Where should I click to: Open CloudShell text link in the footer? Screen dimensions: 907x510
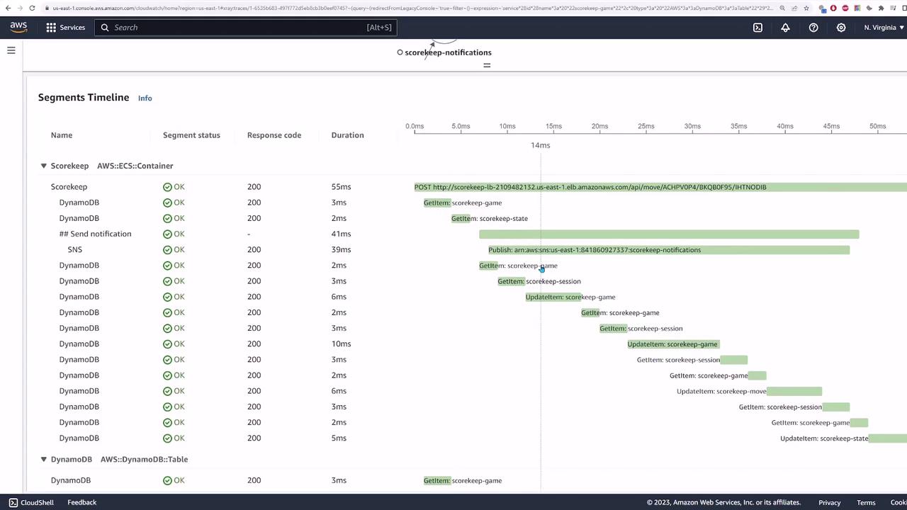(x=37, y=502)
